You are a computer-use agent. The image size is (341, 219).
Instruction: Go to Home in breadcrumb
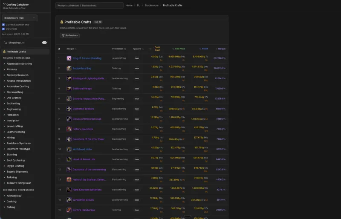[x=129, y=5]
